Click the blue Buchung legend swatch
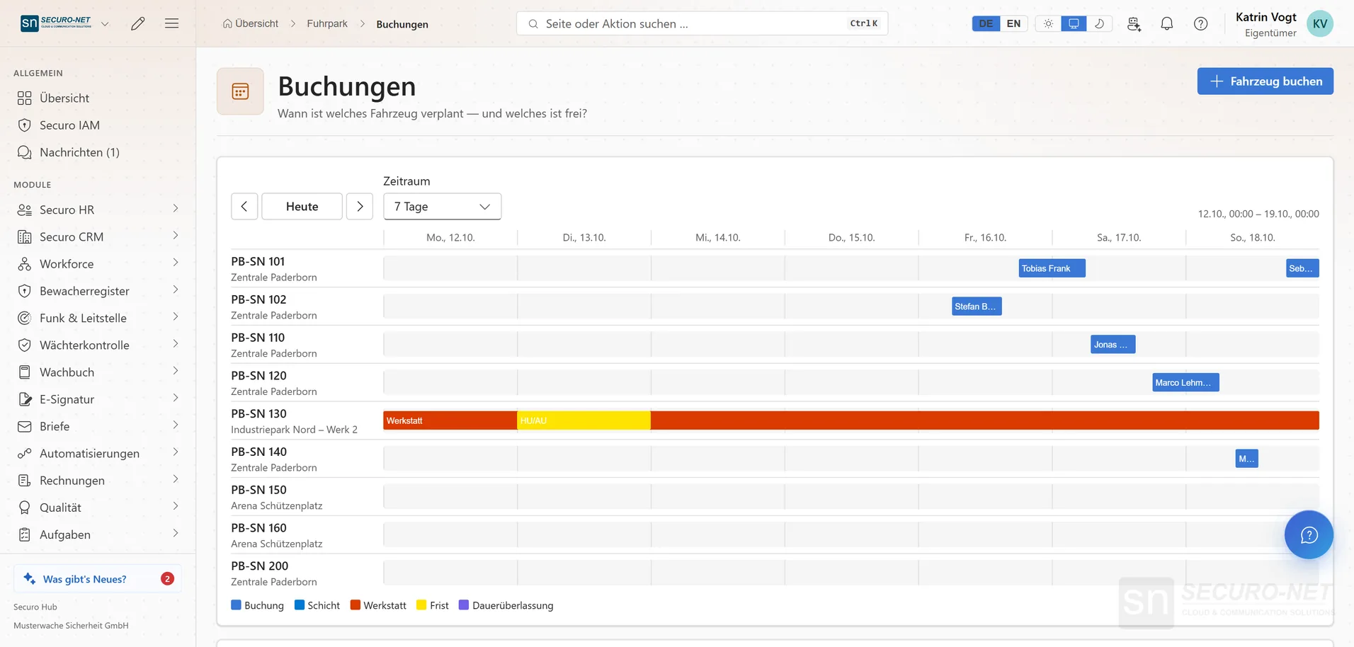This screenshot has height=647, width=1354. [x=237, y=605]
